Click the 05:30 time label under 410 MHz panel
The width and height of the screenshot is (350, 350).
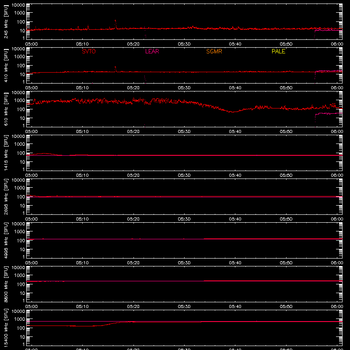(x=184, y=88)
